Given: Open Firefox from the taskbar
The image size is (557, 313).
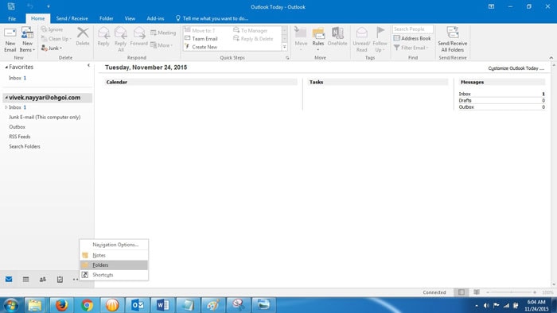Looking at the screenshot, I should coord(61,305).
